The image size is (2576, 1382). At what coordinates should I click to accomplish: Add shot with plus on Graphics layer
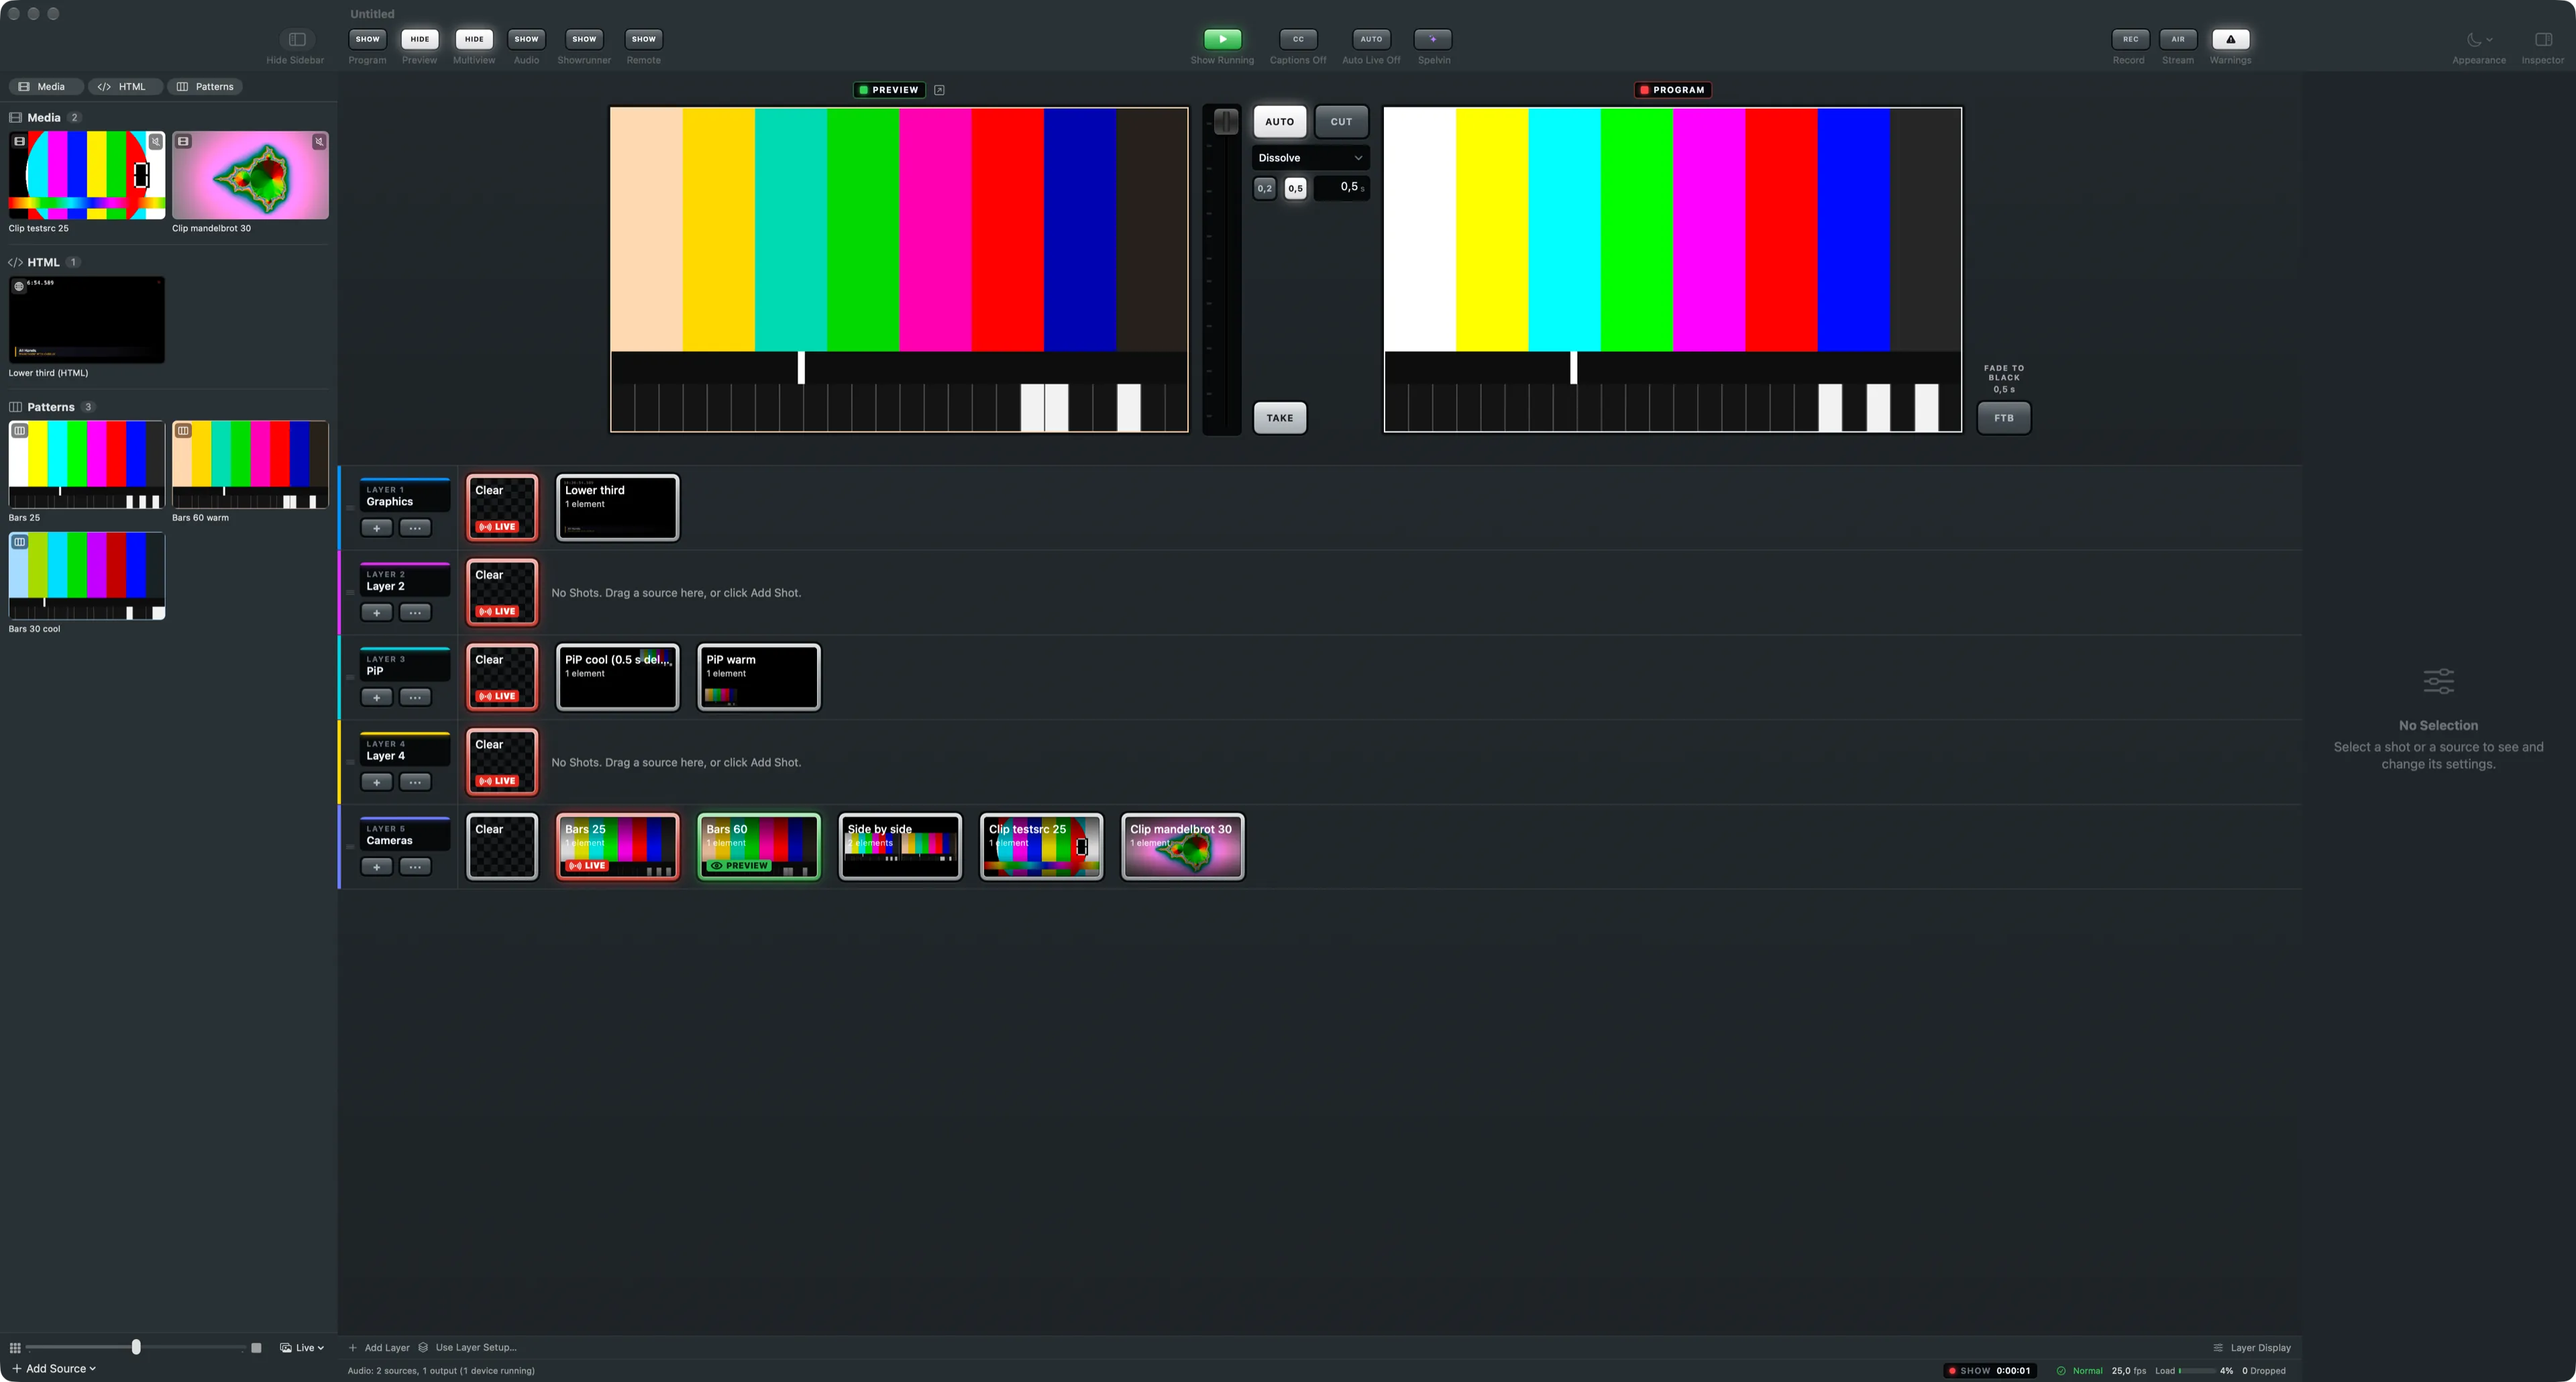[x=376, y=528]
